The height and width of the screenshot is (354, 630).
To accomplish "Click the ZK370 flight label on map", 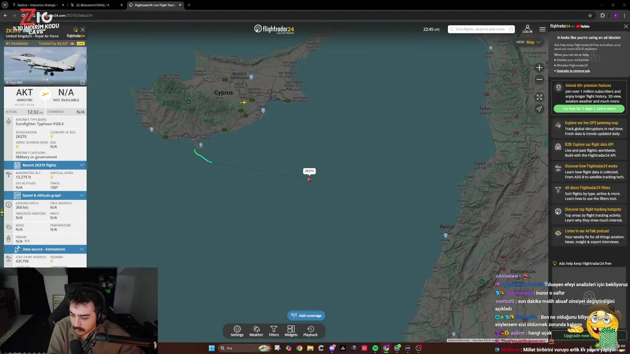I will 309,171.
